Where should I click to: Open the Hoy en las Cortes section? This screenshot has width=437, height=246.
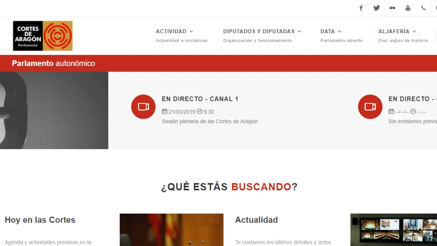(40, 220)
